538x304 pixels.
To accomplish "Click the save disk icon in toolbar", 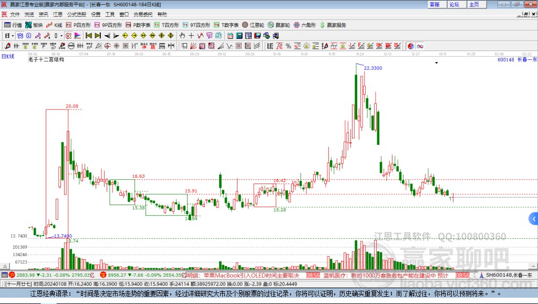I will pyautogui.click(x=257, y=35).
